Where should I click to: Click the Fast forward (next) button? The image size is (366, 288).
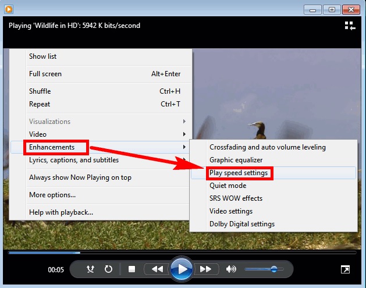click(205, 269)
